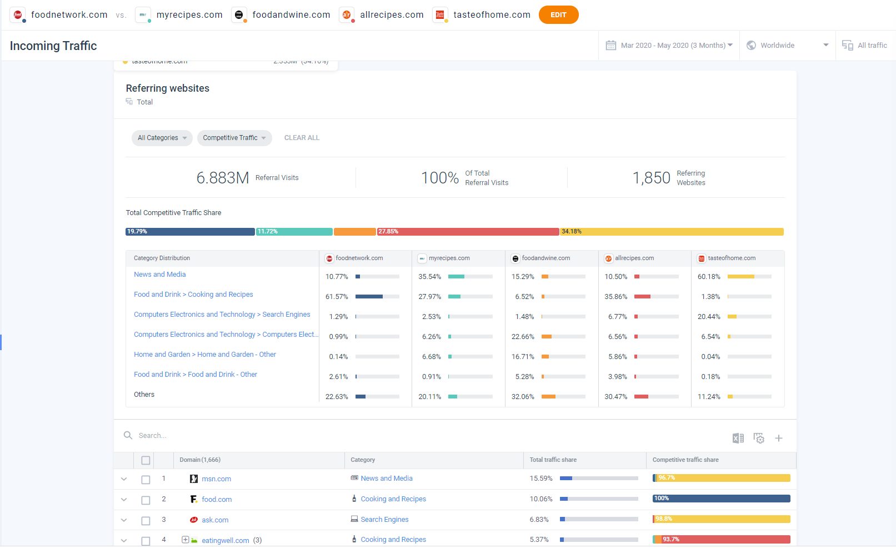Click the food.com site favicon
The image size is (896, 548).
point(194,500)
